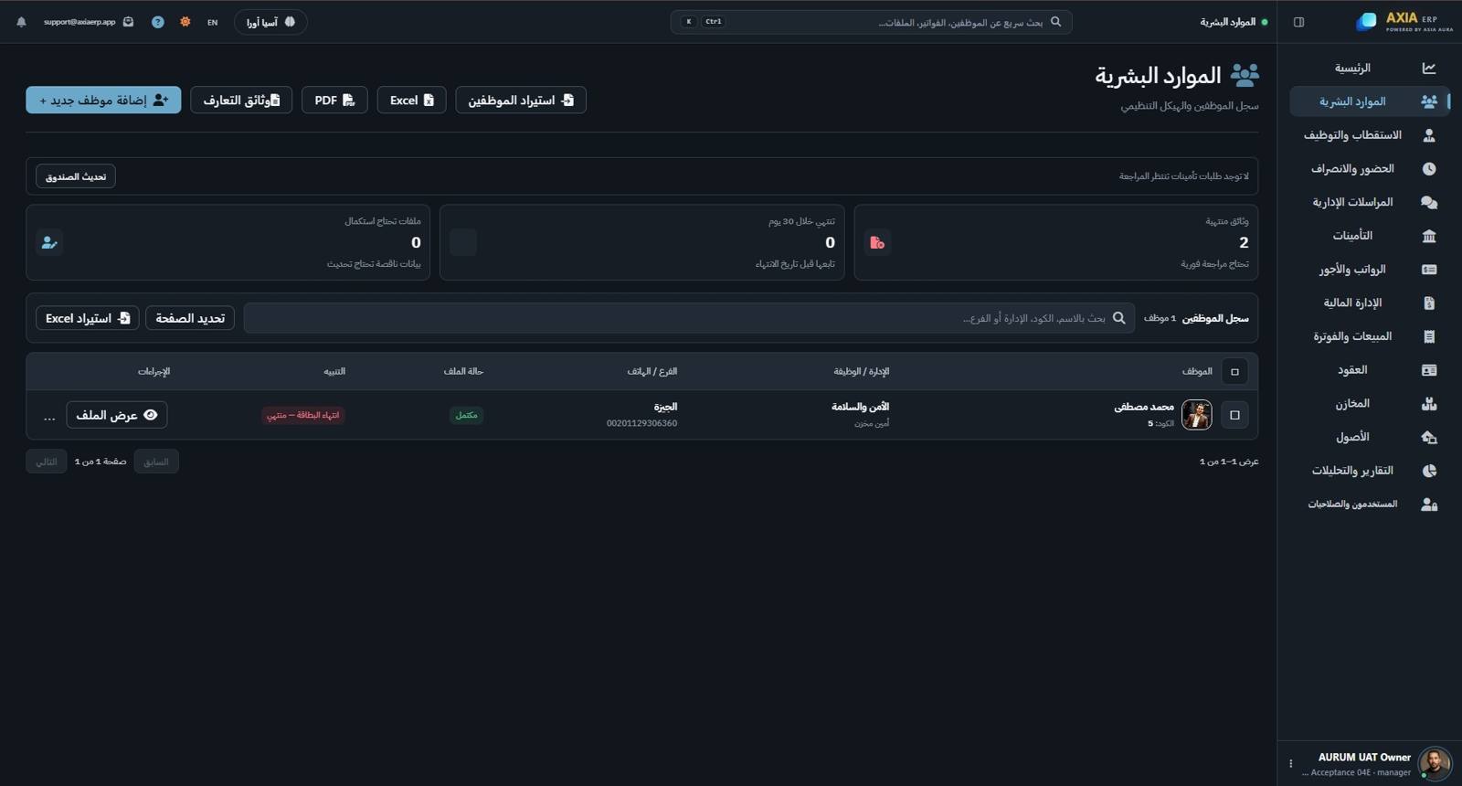
Task: Open التأمينات sidebar item
Action: pos(1368,236)
